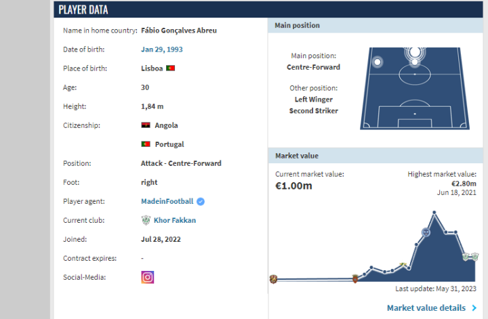Click the Portugal flag in Citizenship row

click(x=146, y=144)
